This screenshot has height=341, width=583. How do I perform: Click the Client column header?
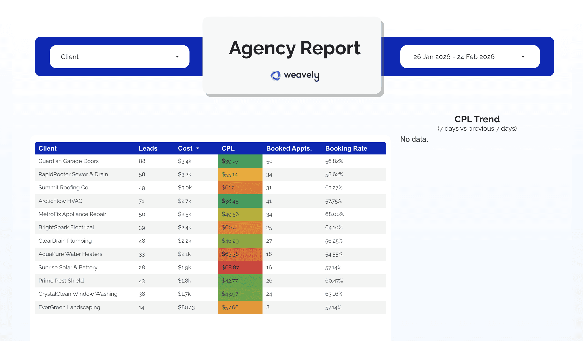pos(48,149)
